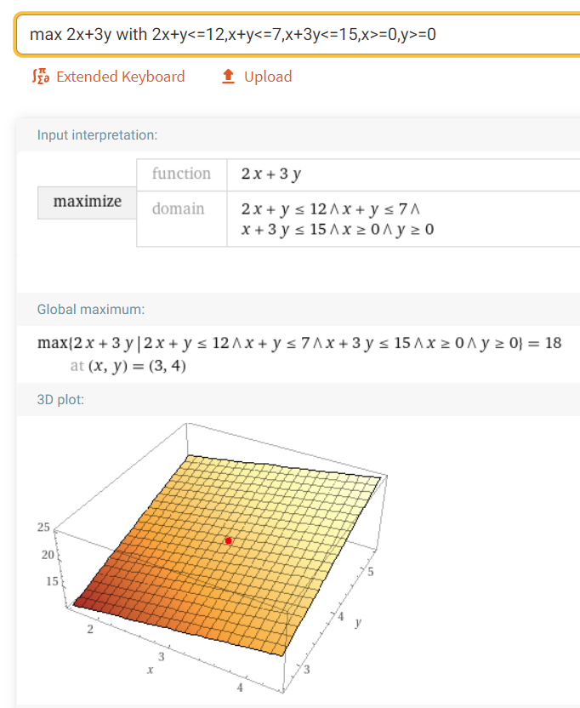
Task: Click the function label cell
Action: click(181, 174)
